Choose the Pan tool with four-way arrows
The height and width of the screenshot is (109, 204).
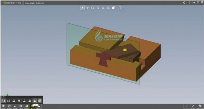tap(88, 8)
